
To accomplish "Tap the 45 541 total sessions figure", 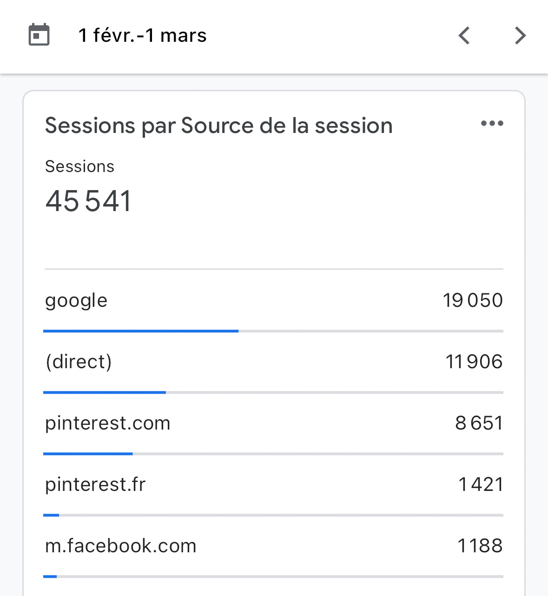I will pos(88,201).
